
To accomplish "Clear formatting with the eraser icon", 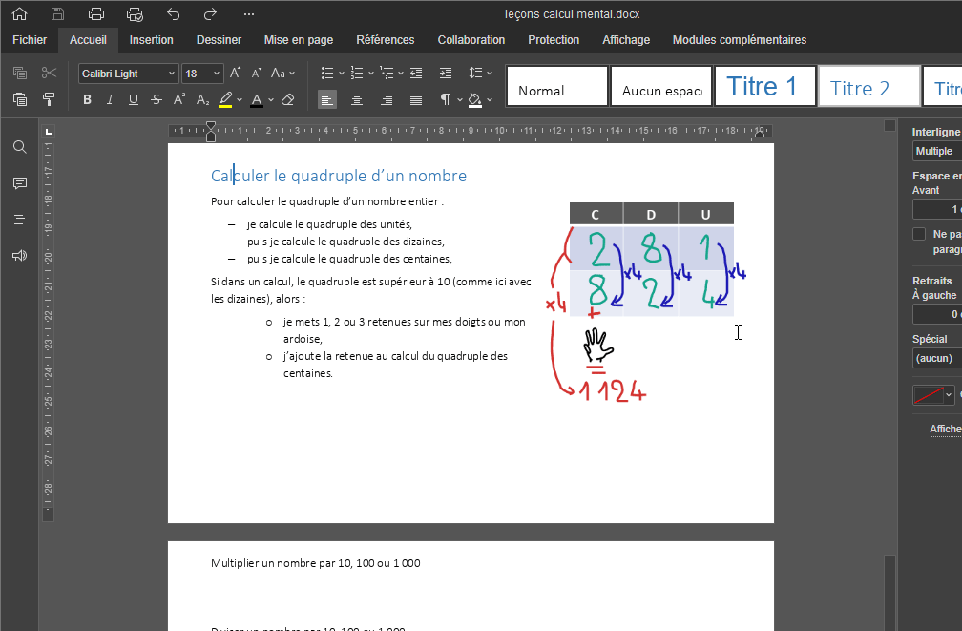I will 288,99.
